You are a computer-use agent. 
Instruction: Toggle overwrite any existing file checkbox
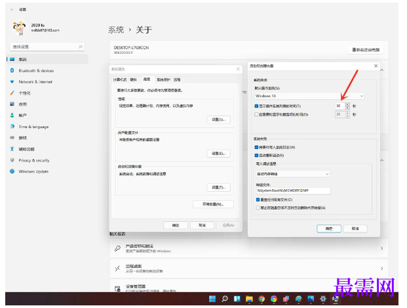click(258, 200)
